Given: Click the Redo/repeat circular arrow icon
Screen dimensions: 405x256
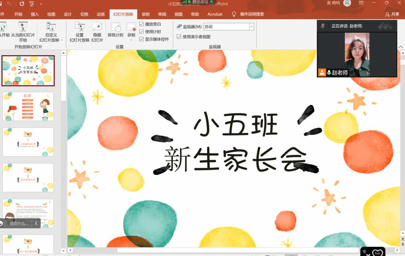Looking at the screenshot, I should (22, 4).
